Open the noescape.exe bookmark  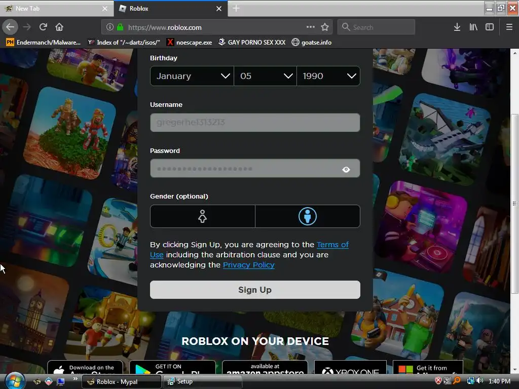click(x=190, y=43)
